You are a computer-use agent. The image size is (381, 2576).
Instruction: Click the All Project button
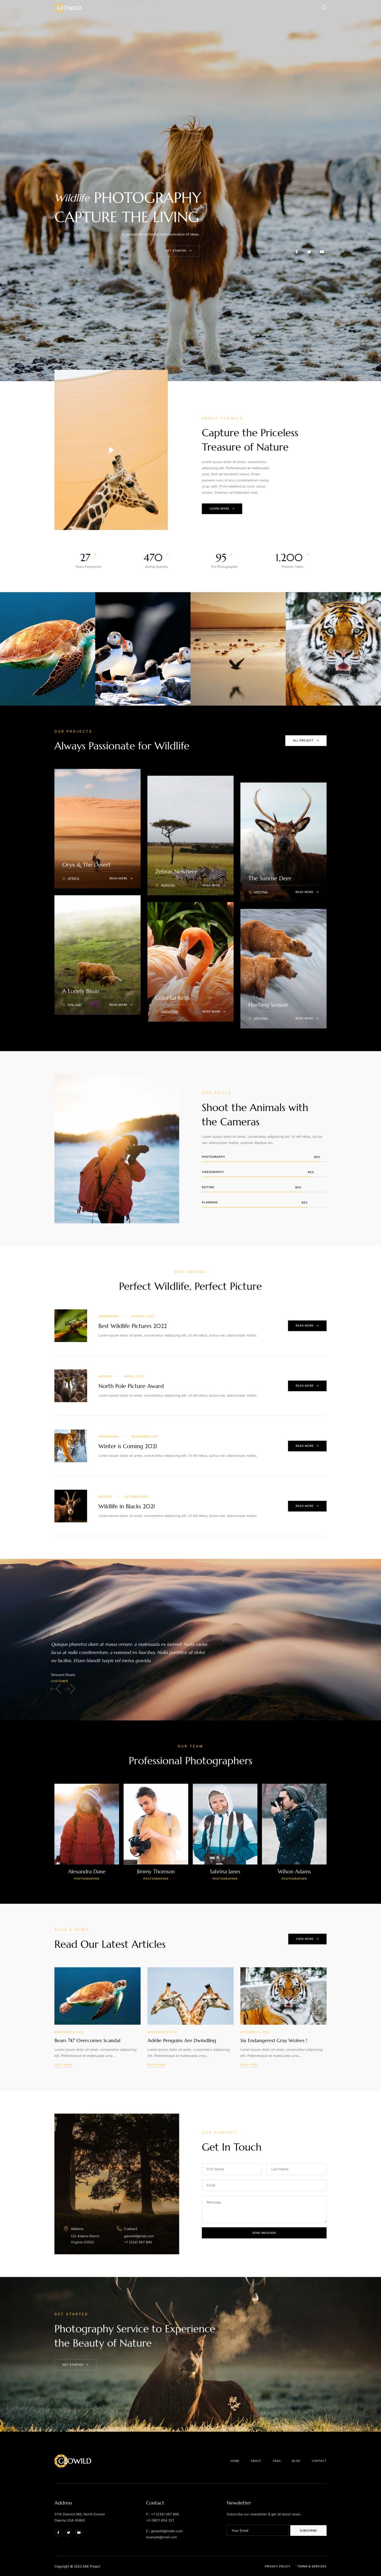coord(306,741)
